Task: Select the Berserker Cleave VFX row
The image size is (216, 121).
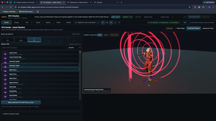Action: pos(40,65)
